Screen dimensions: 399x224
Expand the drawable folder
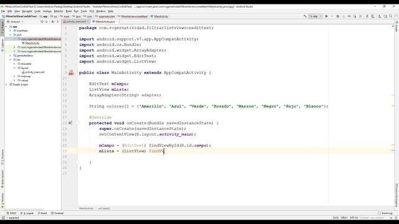point(14,63)
